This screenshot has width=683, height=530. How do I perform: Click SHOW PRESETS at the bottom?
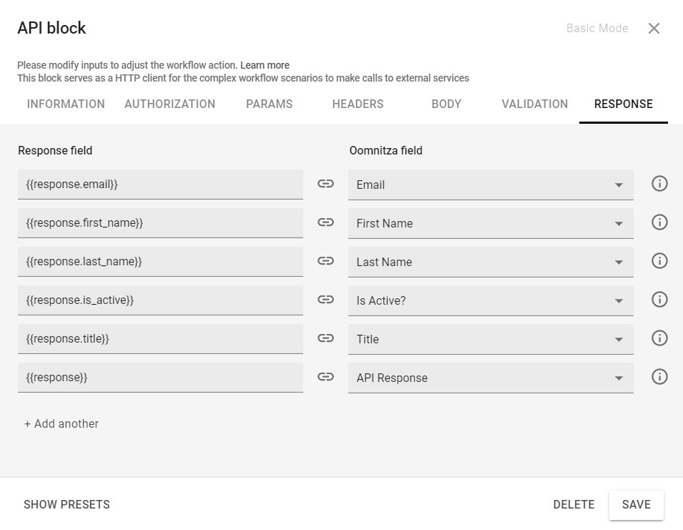[66, 504]
